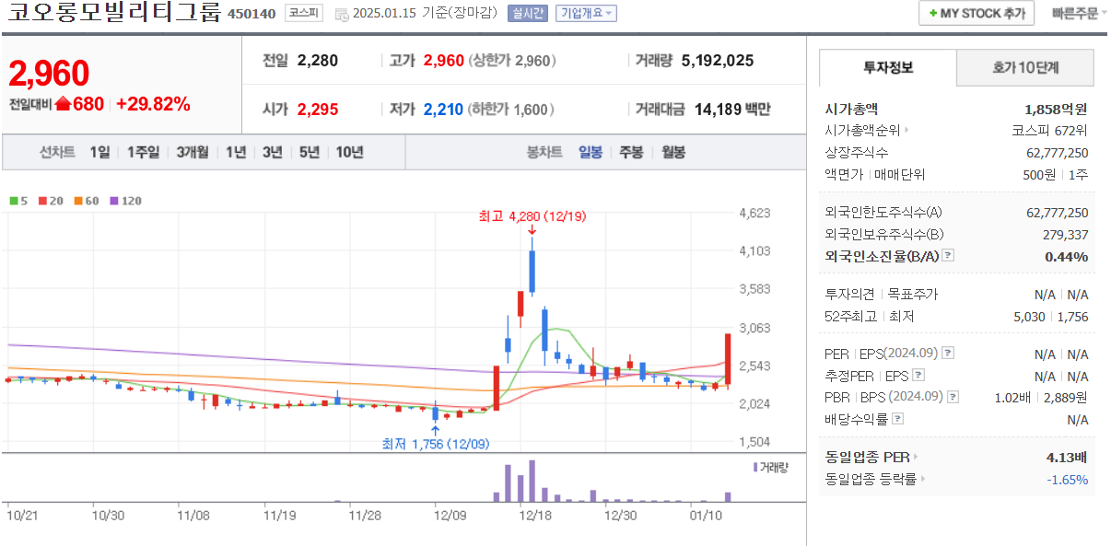Open help icon next to 외국인소진율(B/A)
Image resolution: width=1111 pixels, height=546 pixels.
(948, 257)
